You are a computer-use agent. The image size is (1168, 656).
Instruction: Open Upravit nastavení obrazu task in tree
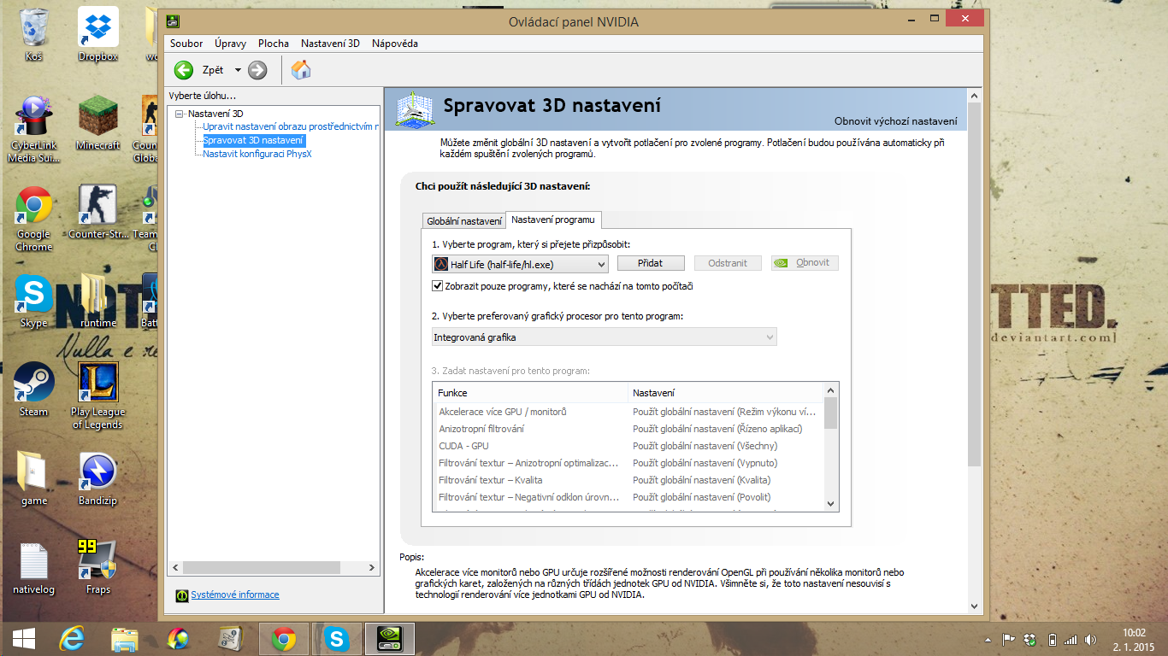(x=292, y=126)
